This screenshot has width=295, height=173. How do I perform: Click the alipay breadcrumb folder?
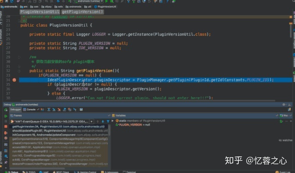pos(47,7)
